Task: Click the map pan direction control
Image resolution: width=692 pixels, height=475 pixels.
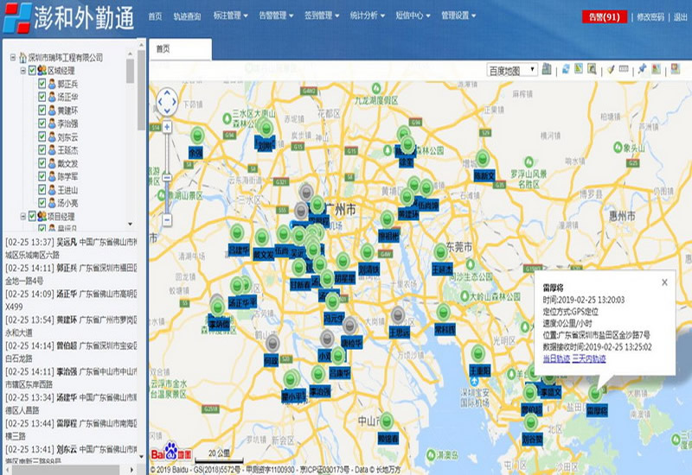Action: tap(167, 102)
